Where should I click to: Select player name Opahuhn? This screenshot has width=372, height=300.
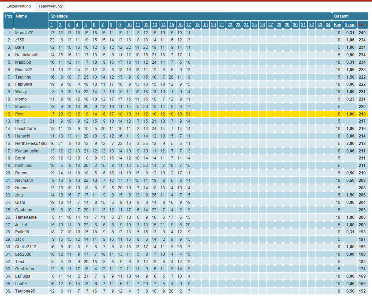(24, 210)
